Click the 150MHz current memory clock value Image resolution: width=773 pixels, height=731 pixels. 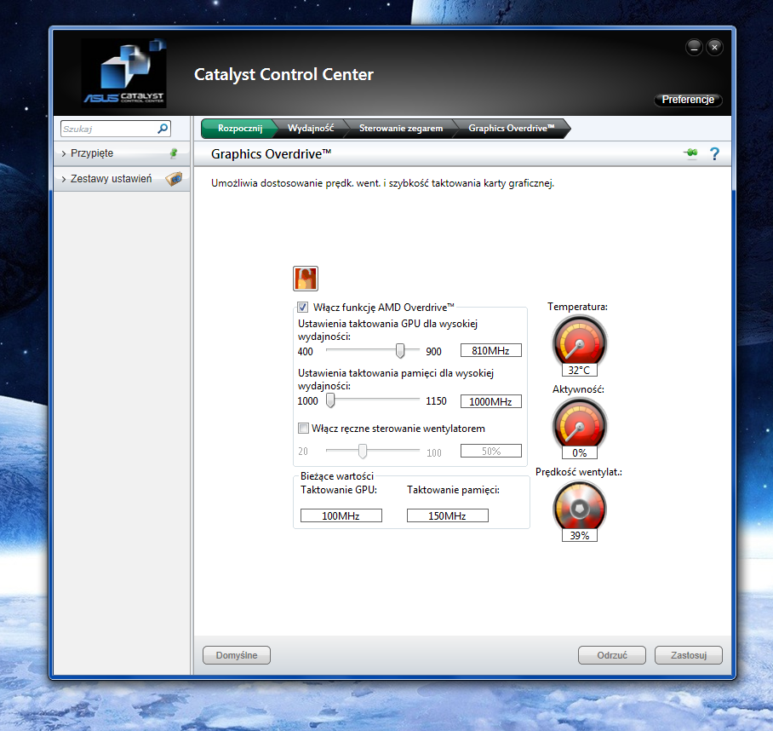click(x=447, y=515)
